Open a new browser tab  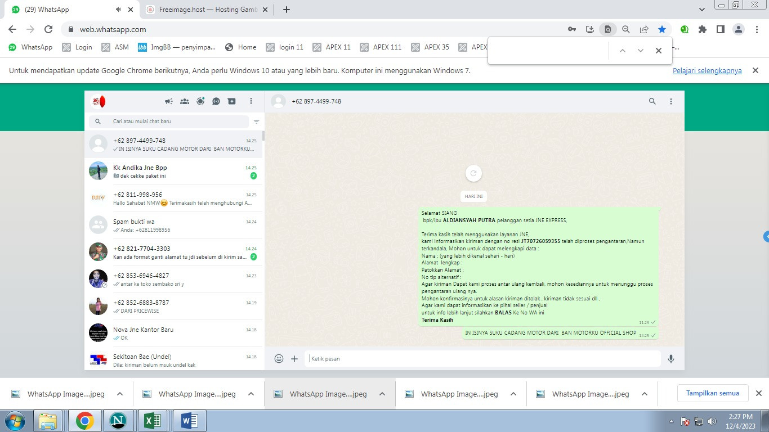[287, 10]
